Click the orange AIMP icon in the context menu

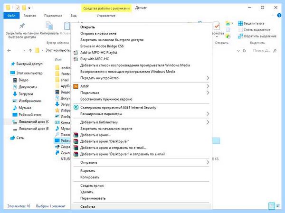pyautogui.click(x=76, y=86)
